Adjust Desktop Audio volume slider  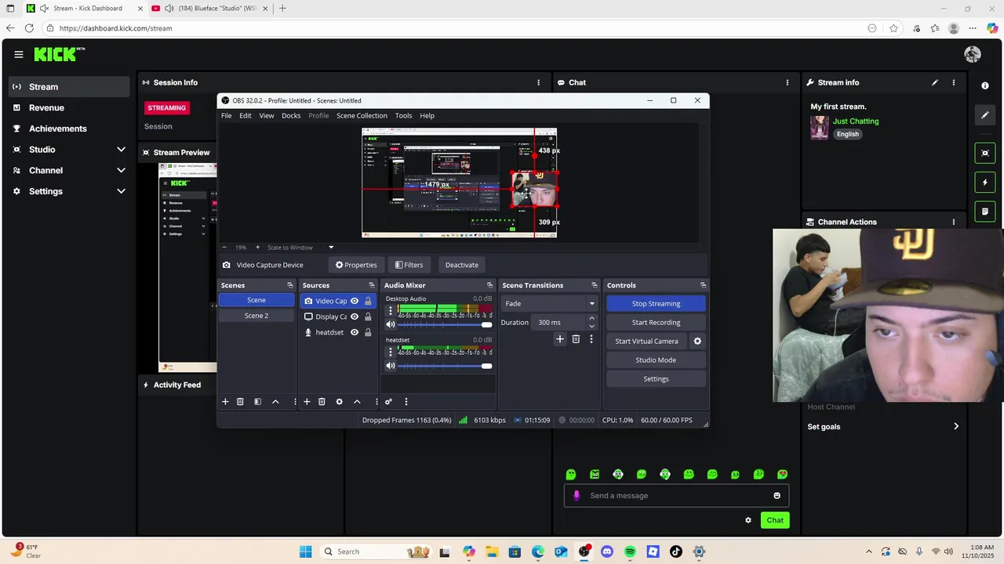445,324
